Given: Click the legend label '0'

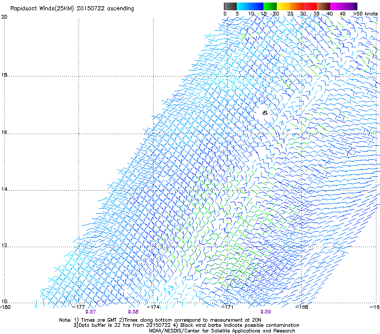Looking at the screenshot, I should coord(225,14).
